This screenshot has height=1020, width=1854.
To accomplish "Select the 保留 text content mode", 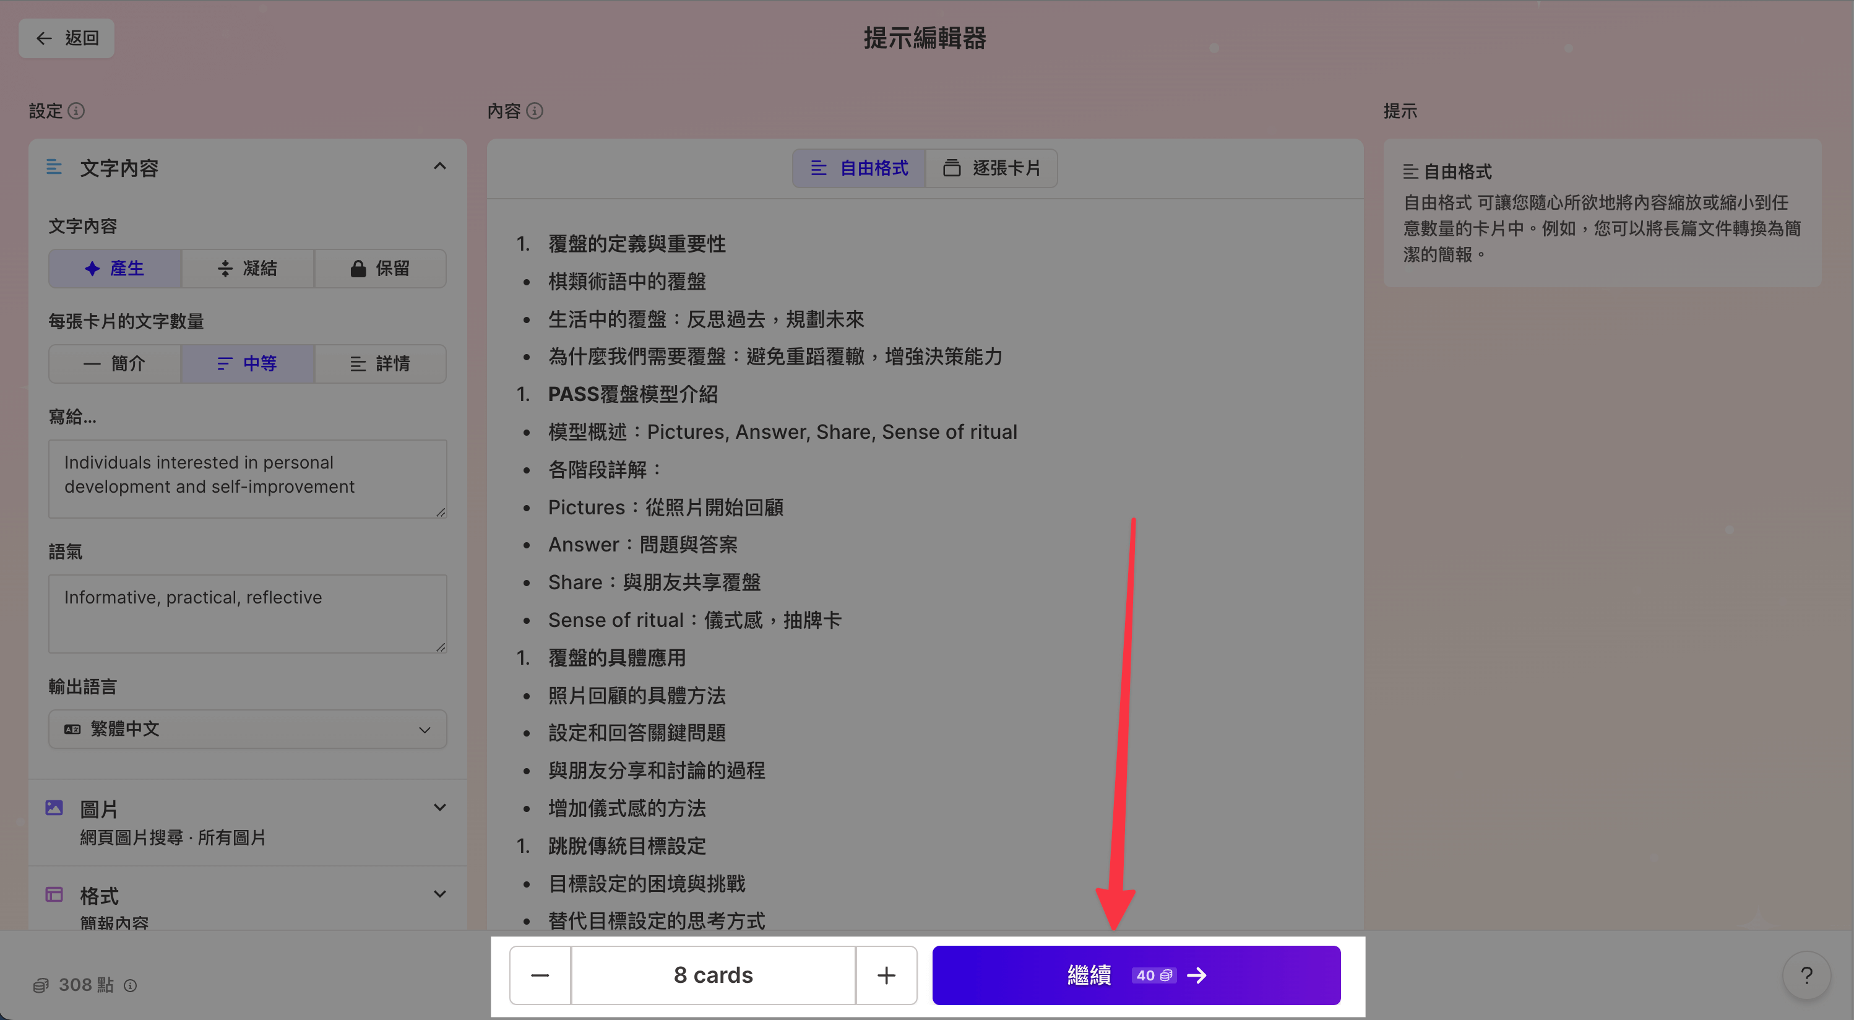I will click(380, 269).
